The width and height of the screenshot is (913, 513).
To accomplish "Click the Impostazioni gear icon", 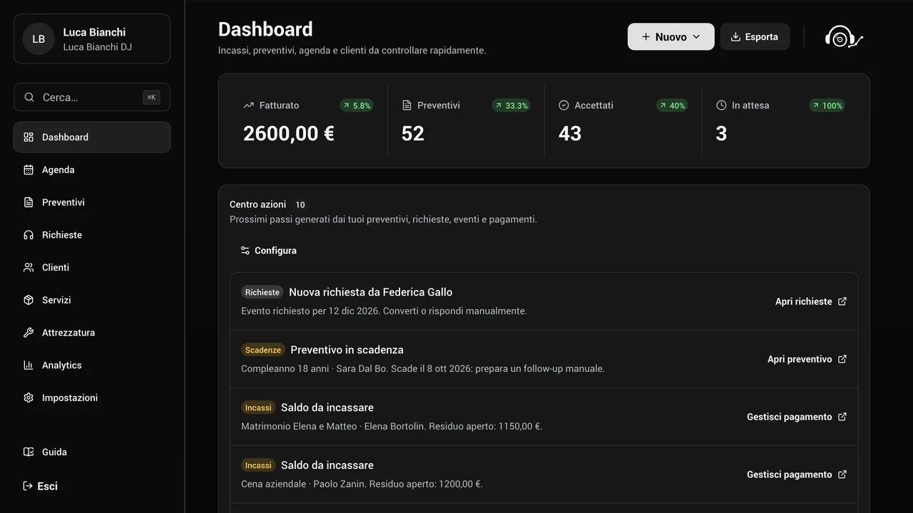I will tap(29, 398).
